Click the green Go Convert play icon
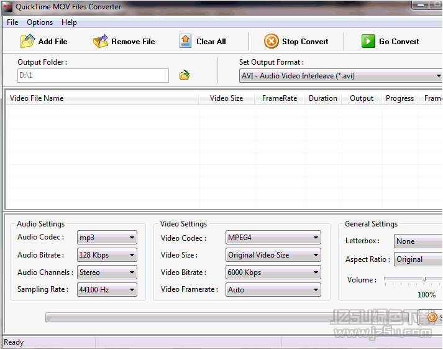The width and height of the screenshot is (443, 349). (x=368, y=41)
